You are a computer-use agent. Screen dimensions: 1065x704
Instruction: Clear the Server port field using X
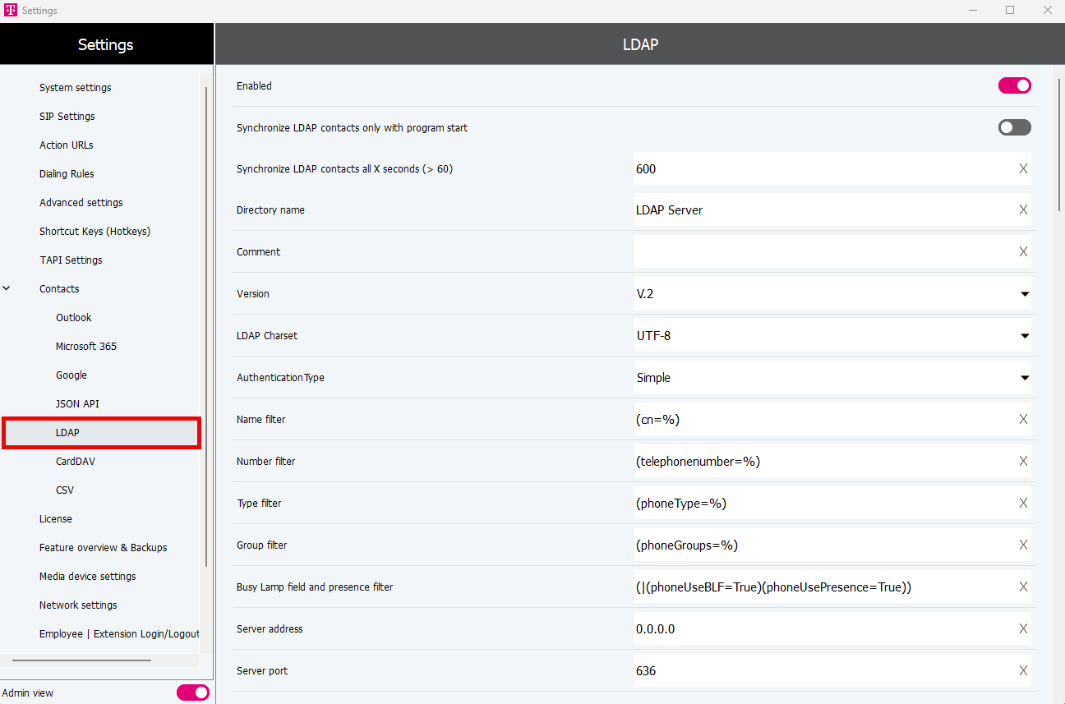tap(1023, 671)
